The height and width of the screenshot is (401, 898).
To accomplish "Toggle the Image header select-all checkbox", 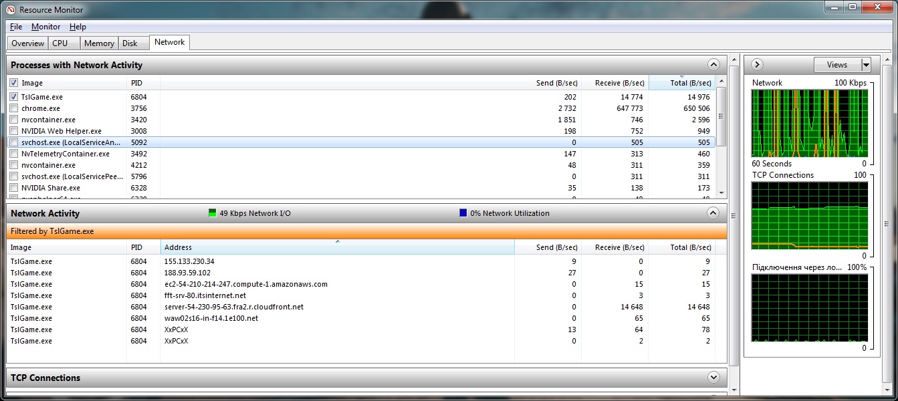I will [x=14, y=83].
